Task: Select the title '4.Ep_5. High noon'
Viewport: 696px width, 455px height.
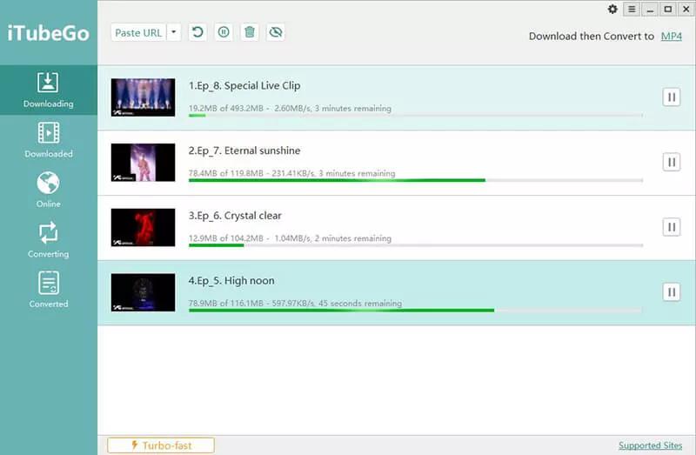Action: coord(231,280)
